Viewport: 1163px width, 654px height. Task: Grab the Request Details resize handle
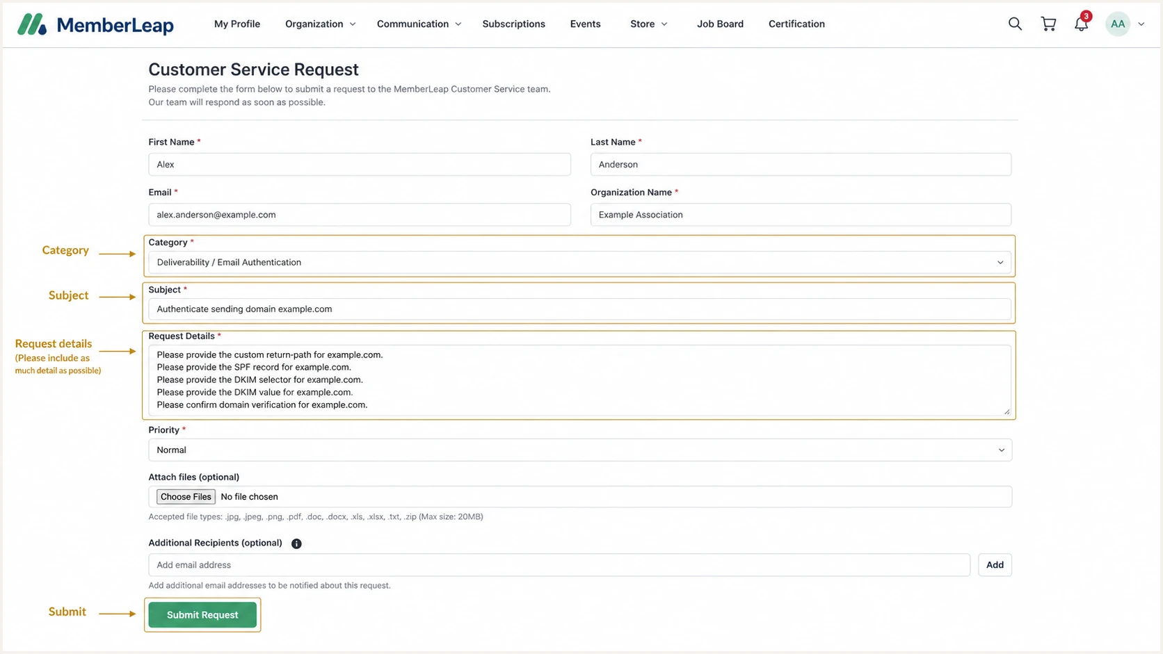(x=1006, y=411)
